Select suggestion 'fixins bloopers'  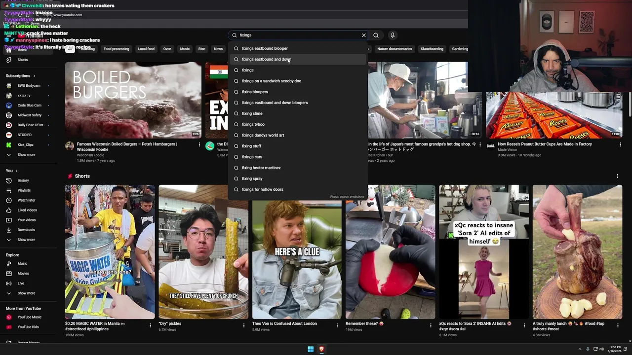pyautogui.click(x=298, y=92)
